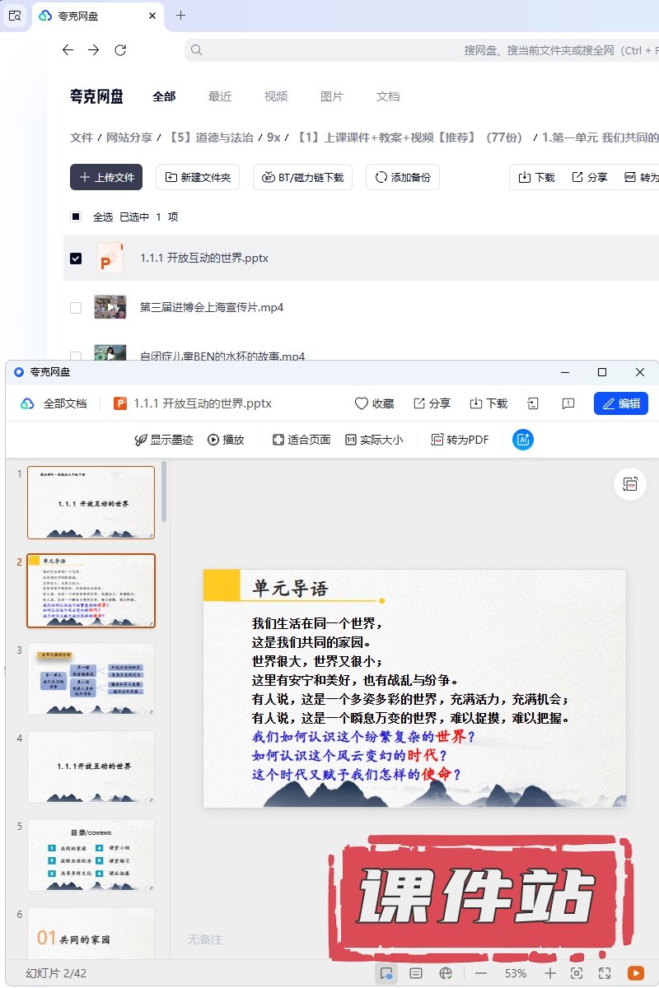Click the blue 编辑 edit button
This screenshot has height=988, width=659.
(621, 403)
